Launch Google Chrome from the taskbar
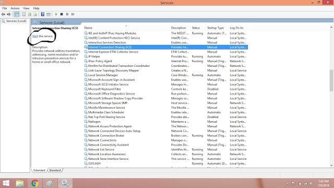The height and width of the screenshot is (188, 334). click(x=35, y=183)
